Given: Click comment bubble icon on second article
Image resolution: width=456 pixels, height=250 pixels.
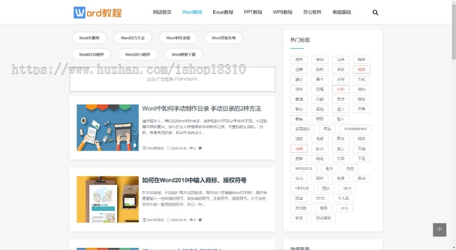Looking at the screenshot, I should point(200,220).
